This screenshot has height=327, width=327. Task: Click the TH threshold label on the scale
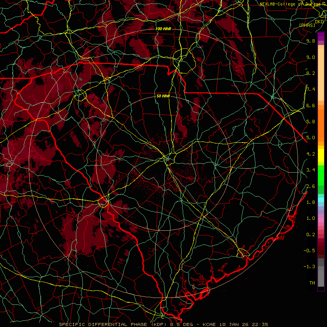(x=312, y=283)
